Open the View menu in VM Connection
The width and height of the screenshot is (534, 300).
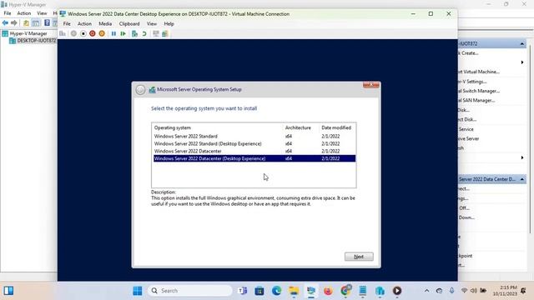(x=152, y=24)
